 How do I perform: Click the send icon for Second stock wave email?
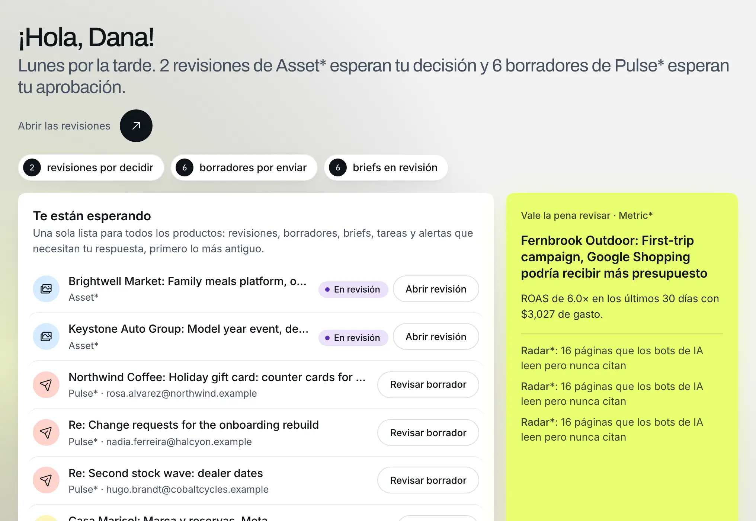[x=46, y=480]
